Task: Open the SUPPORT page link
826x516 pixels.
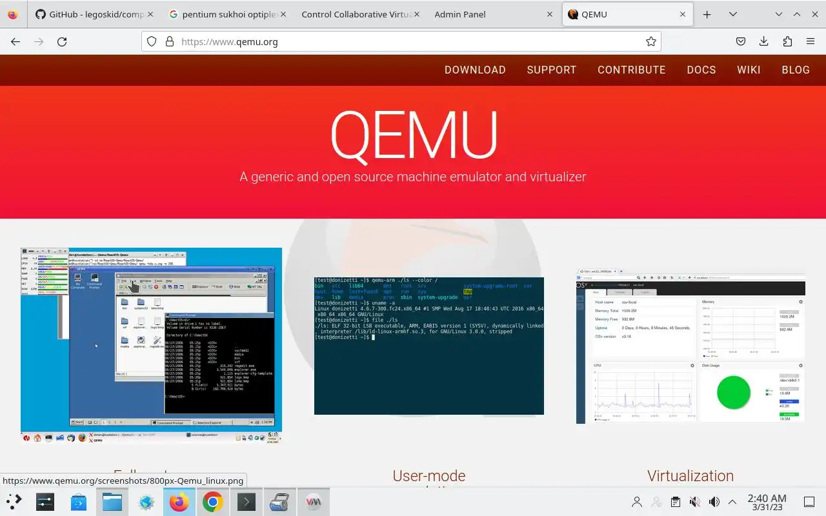Action: click(552, 70)
